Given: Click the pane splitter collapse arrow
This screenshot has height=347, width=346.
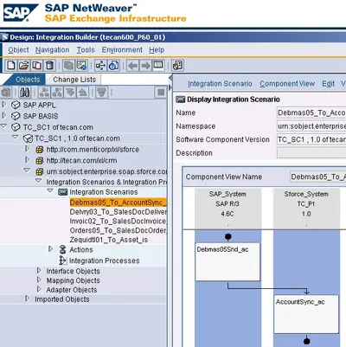Looking at the screenshot, I should (x=170, y=77).
